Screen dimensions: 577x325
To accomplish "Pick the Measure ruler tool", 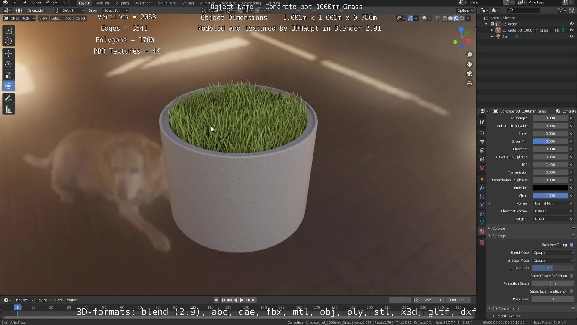I will click(x=8, y=110).
